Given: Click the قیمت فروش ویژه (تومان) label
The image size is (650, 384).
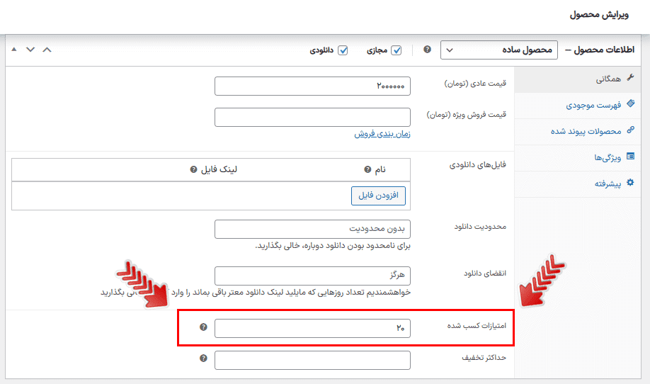Looking at the screenshot, I should [467, 115].
